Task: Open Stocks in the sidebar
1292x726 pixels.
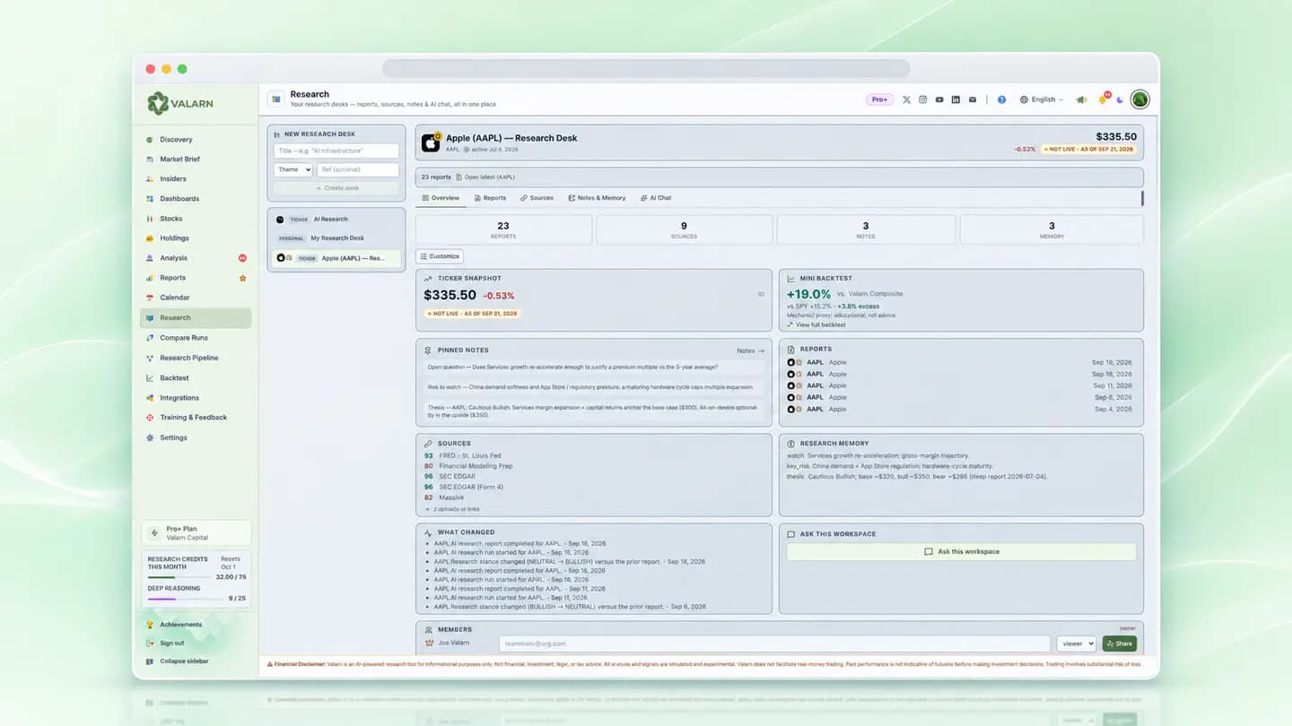Action: pos(196,219)
